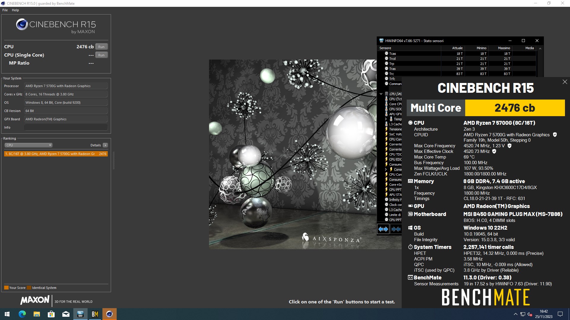Click the Info input field
This screenshot has width=570, height=320.
66,127
